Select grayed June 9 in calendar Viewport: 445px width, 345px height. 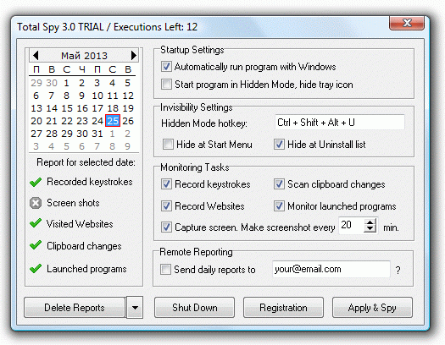point(127,146)
